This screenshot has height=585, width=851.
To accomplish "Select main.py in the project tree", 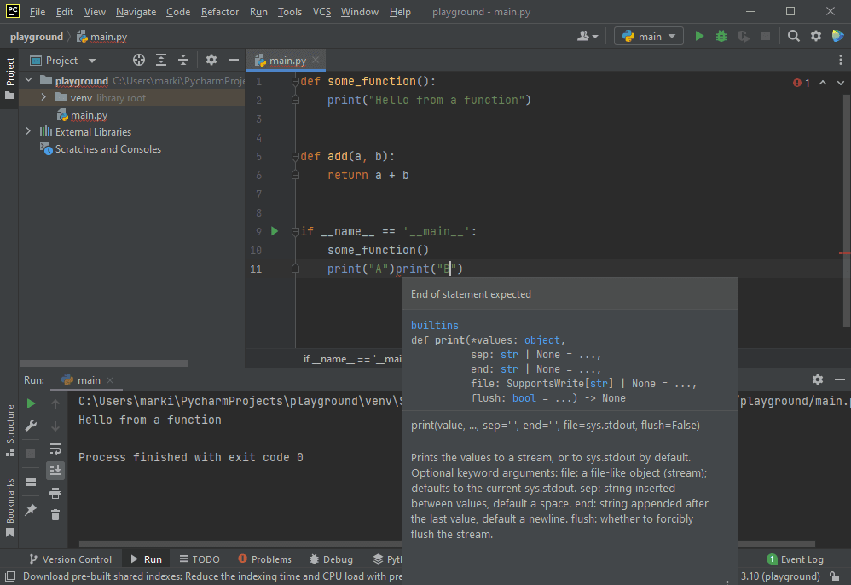I will (89, 115).
